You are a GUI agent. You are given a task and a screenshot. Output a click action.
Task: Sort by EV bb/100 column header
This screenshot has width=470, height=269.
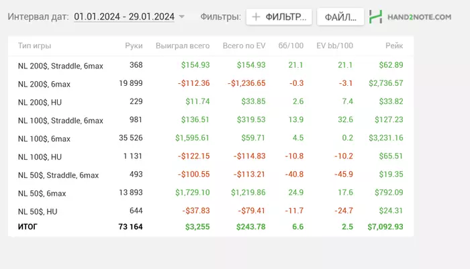334,46
